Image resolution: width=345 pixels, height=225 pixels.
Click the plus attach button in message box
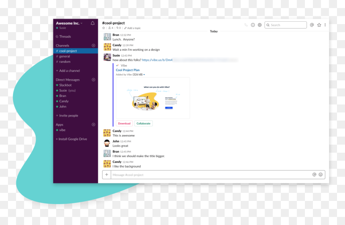(106, 174)
